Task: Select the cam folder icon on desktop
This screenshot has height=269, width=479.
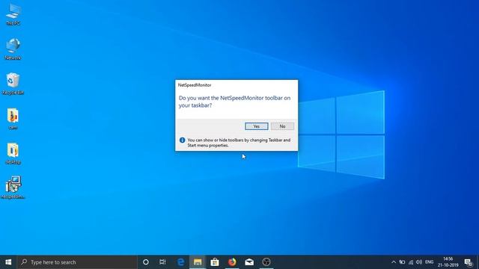Action: pos(13,119)
